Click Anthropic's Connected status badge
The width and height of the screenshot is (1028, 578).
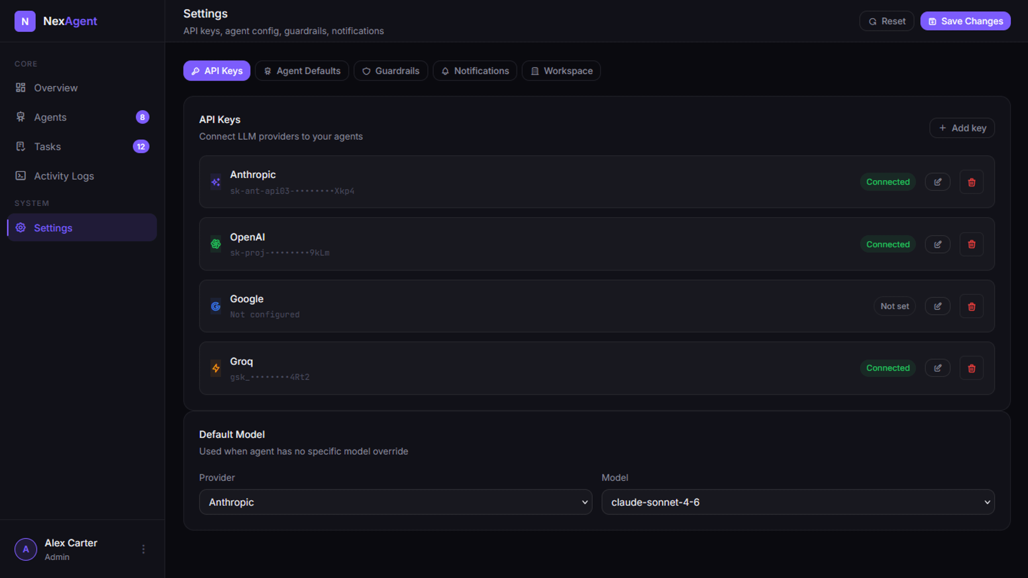pyautogui.click(x=888, y=182)
